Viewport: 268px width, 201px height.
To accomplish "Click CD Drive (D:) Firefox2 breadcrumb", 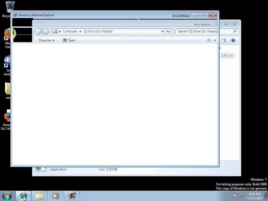I will pos(98,31).
